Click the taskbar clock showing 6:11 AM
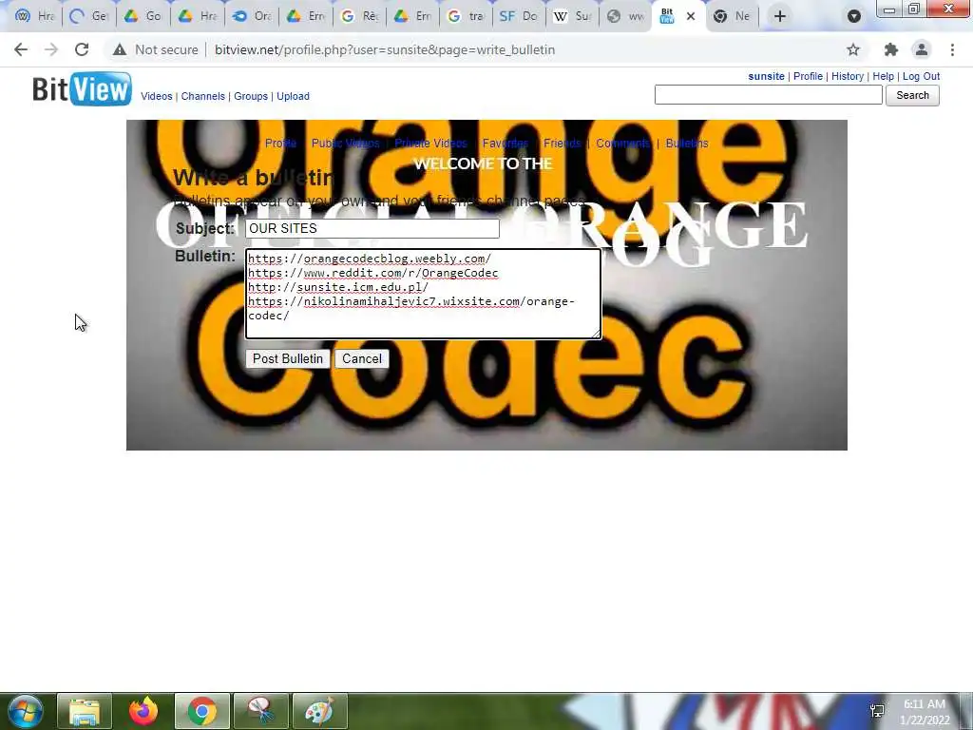The height and width of the screenshot is (730, 973). click(x=925, y=711)
